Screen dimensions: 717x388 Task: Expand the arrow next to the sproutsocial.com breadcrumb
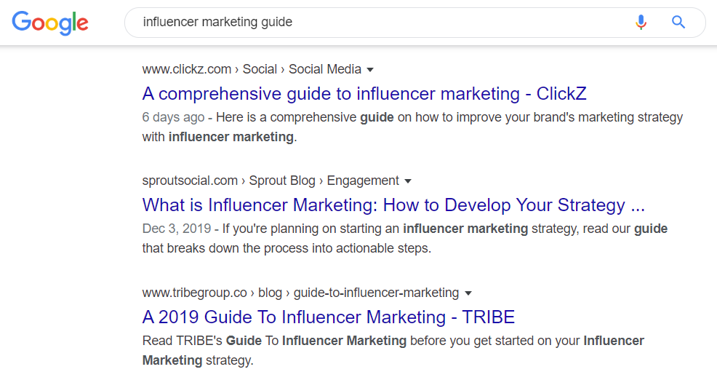tap(408, 181)
